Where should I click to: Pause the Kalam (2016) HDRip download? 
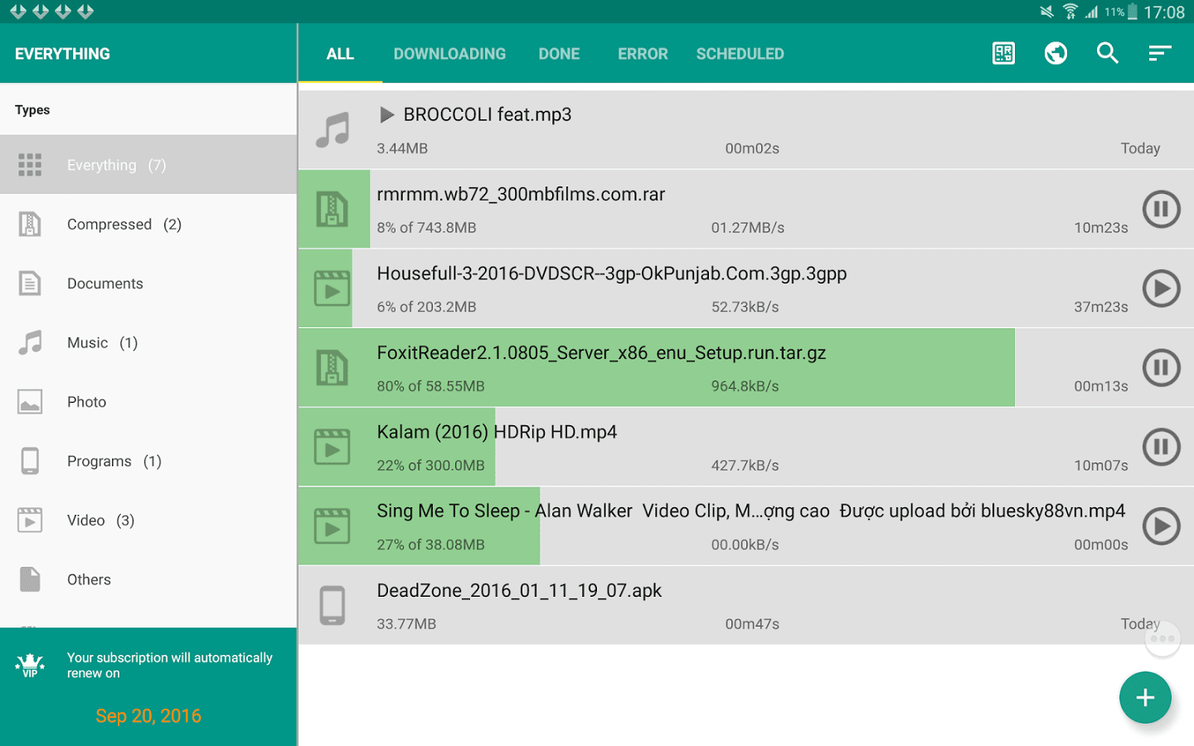click(x=1162, y=447)
